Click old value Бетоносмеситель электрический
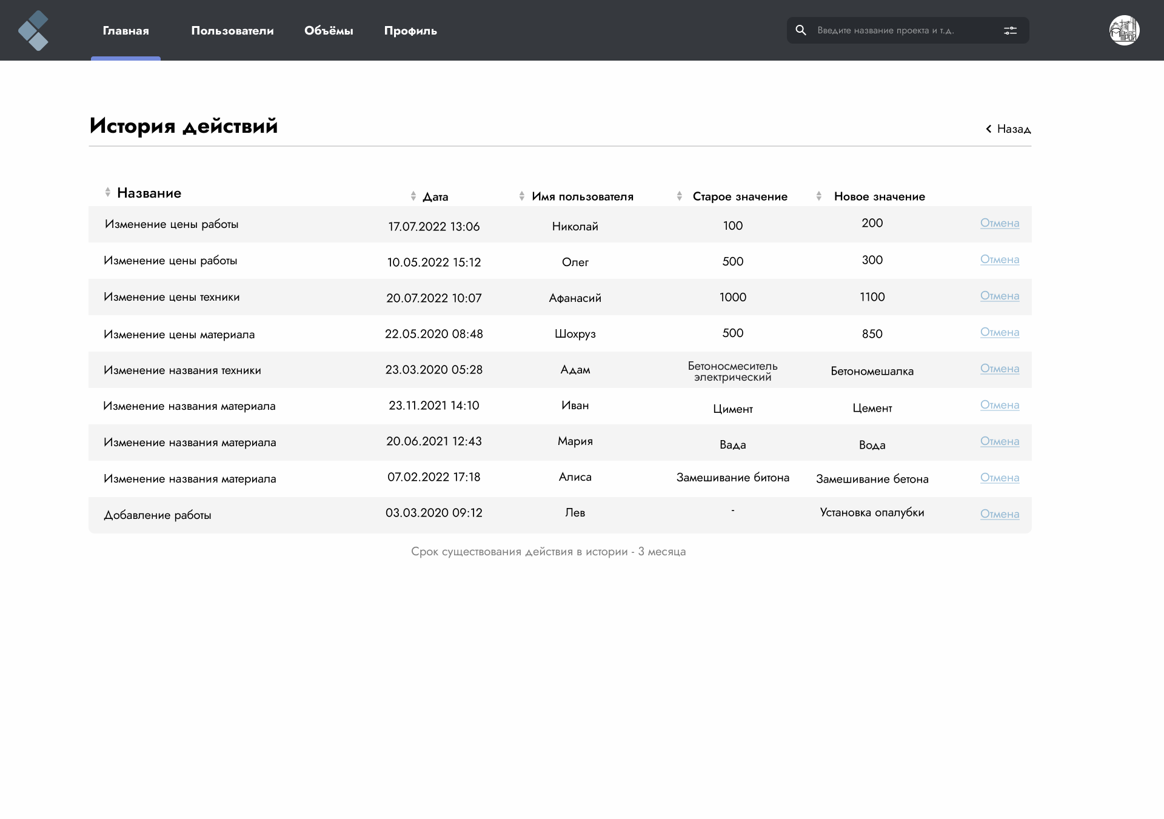 (x=733, y=372)
